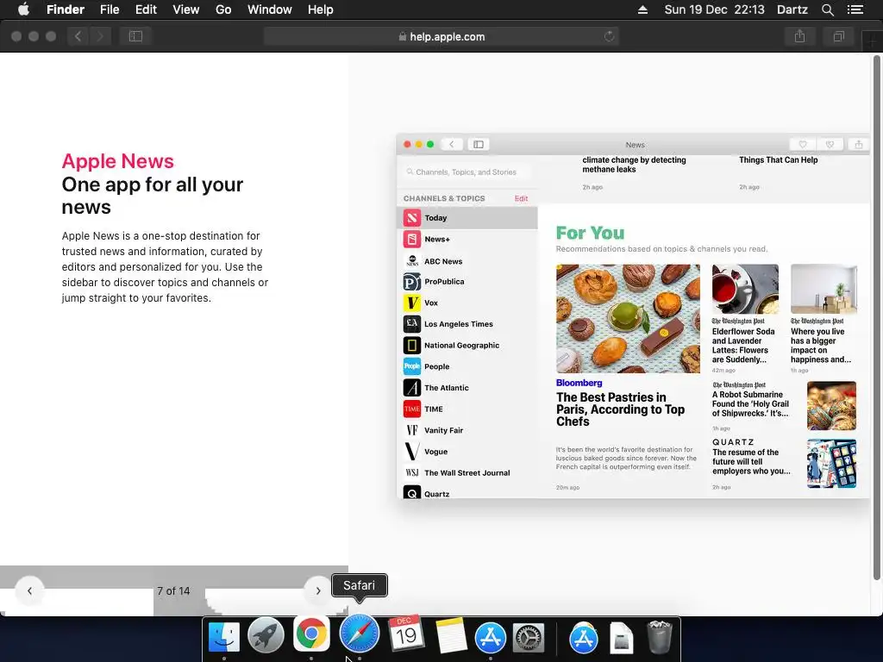Image resolution: width=883 pixels, height=662 pixels.
Task: Open A Robot Submarine article
Action: tap(750, 403)
